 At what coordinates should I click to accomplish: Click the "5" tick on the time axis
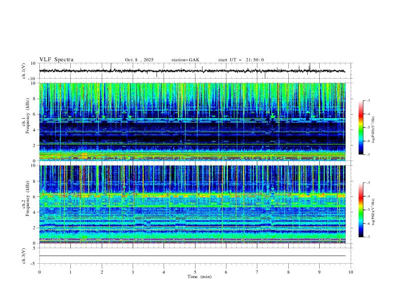coord(195,272)
